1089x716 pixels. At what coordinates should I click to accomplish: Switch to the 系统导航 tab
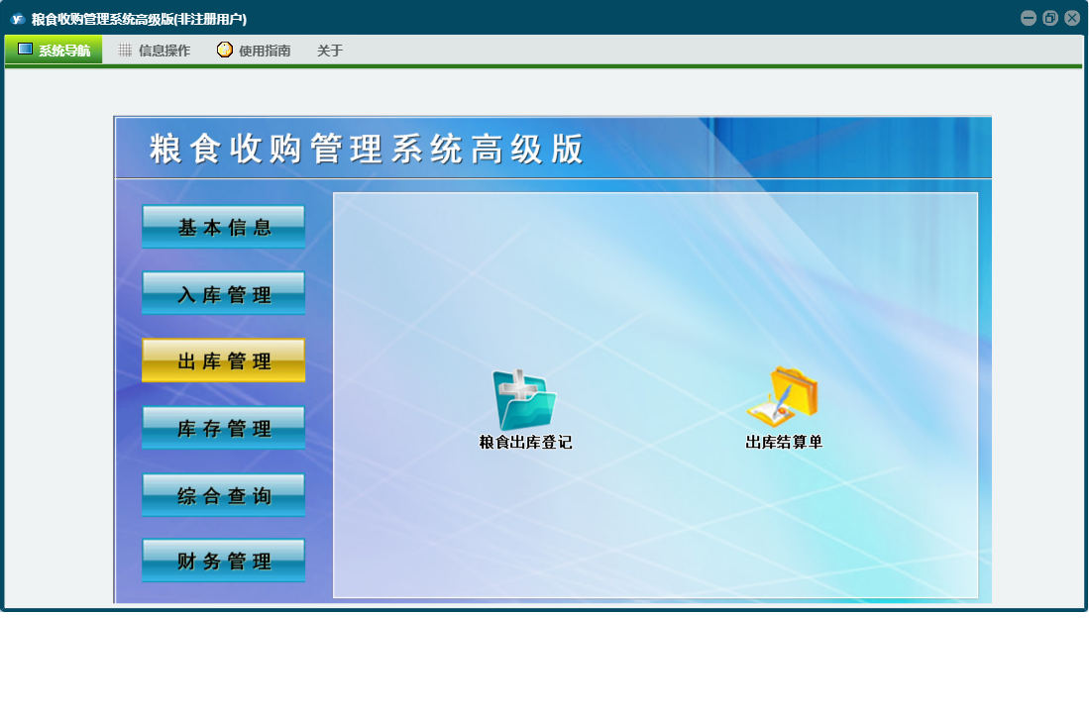[54, 51]
